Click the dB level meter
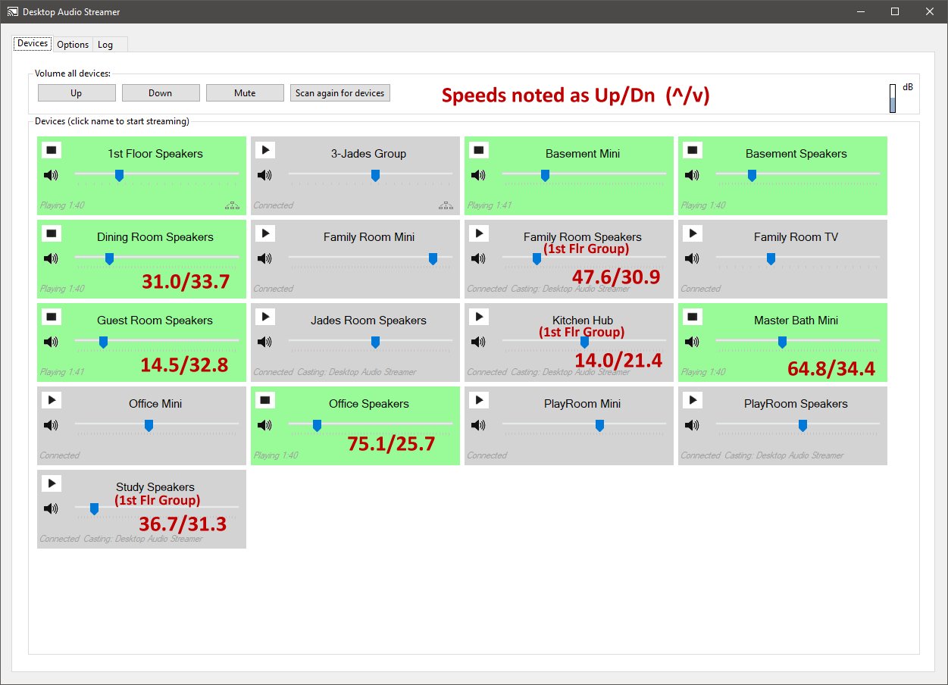This screenshot has width=948, height=685. click(893, 99)
